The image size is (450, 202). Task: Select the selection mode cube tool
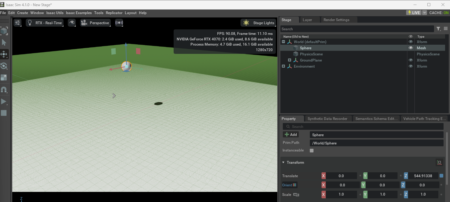pos(4,31)
